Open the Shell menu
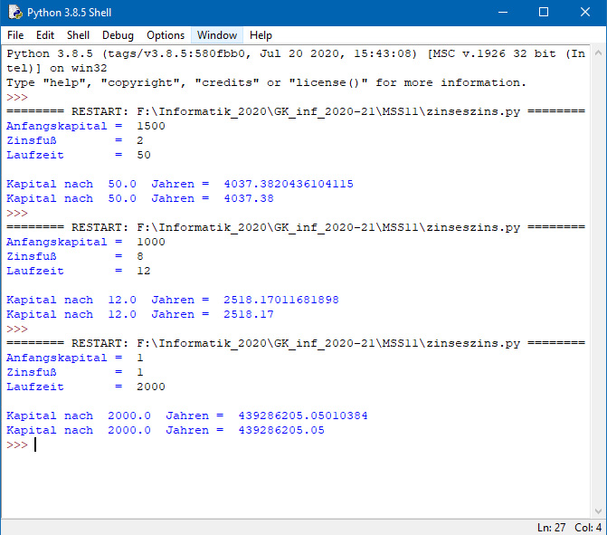607x535 pixels. [x=78, y=35]
